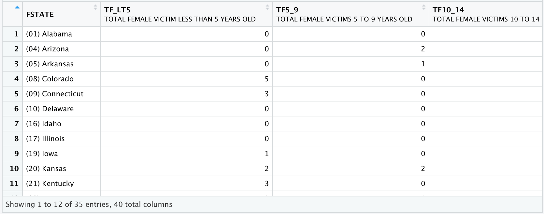This screenshot has height=214, width=544.
Task: Click the (21) Kentucky cell
Action: pyautogui.click(x=50, y=183)
